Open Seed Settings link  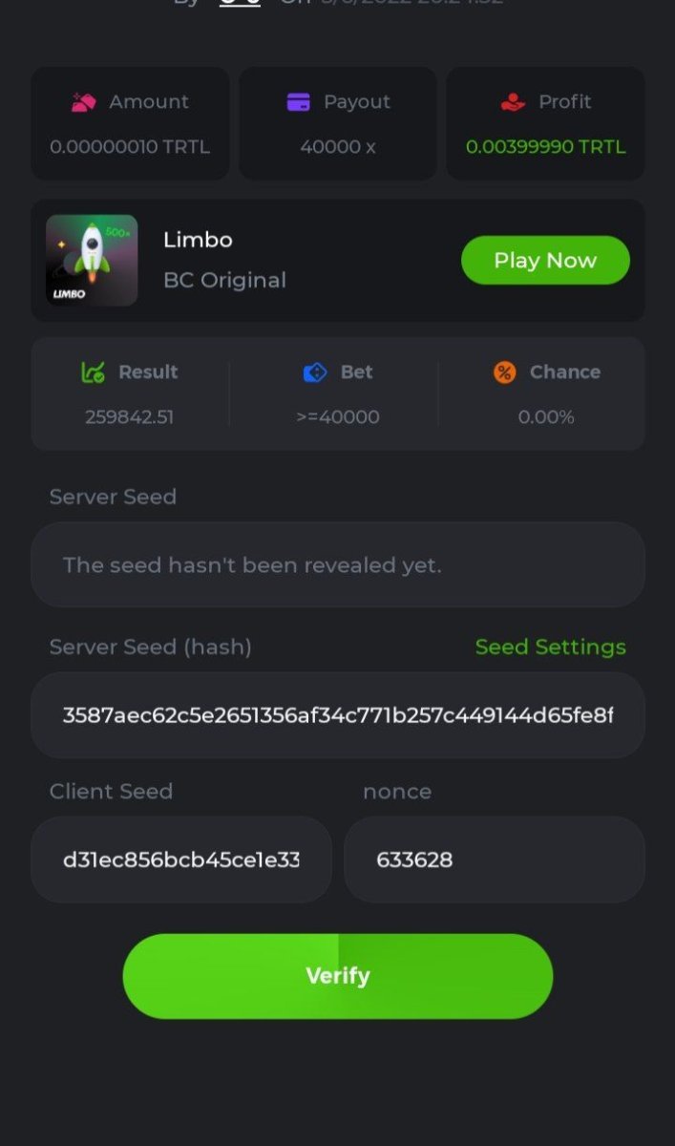(x=550, y=647)
